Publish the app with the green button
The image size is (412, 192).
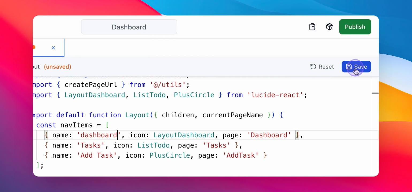pyautogui.click(x=355, y=27)
